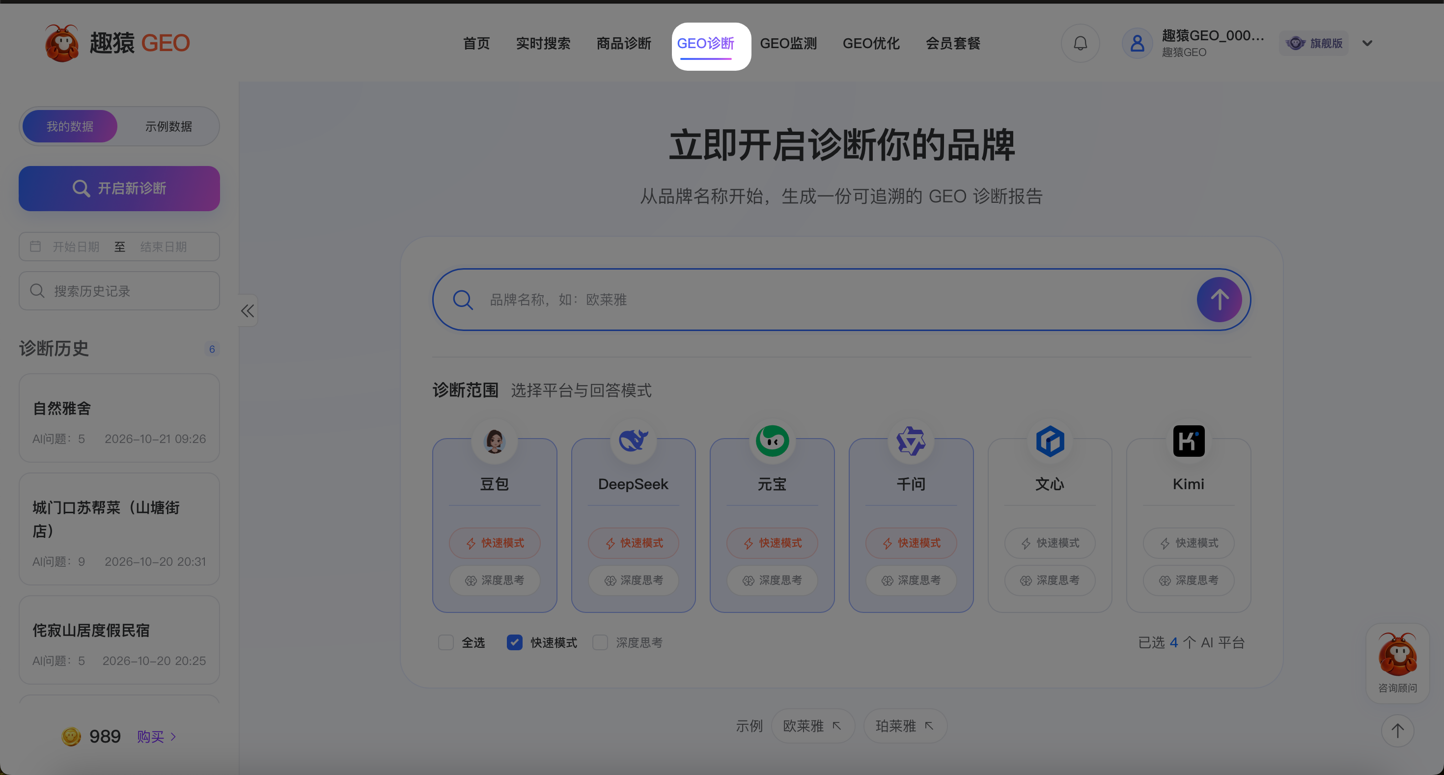Switch to 示例数据 tab
The image size is (1444, 775).
pos(169,126)
